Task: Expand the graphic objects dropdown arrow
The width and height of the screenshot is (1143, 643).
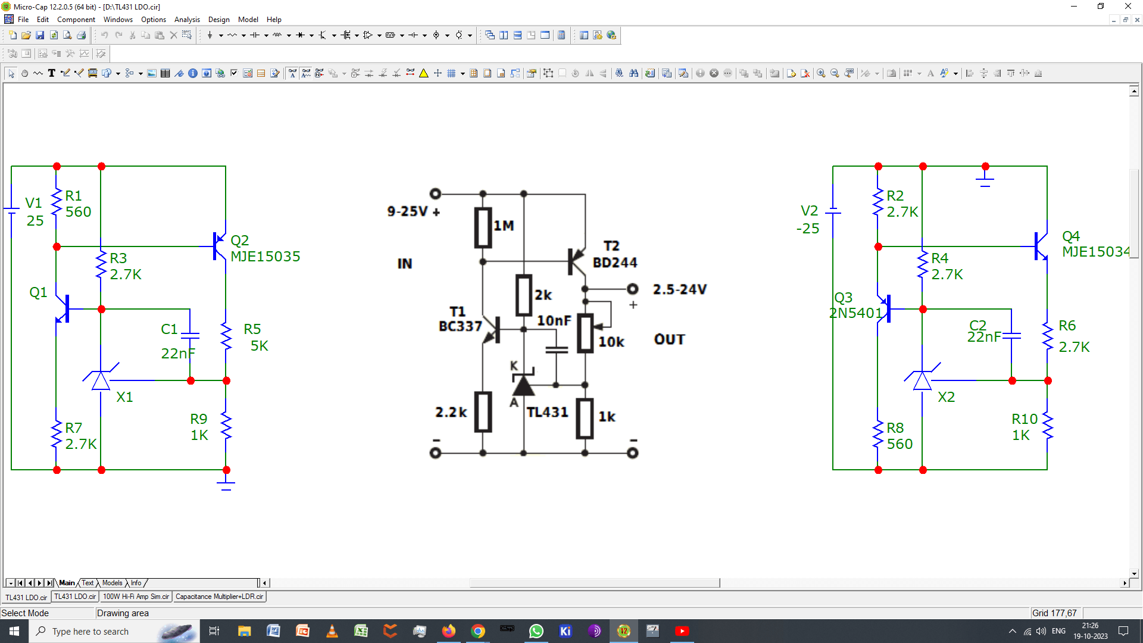Action: click(x=118, y=73)
